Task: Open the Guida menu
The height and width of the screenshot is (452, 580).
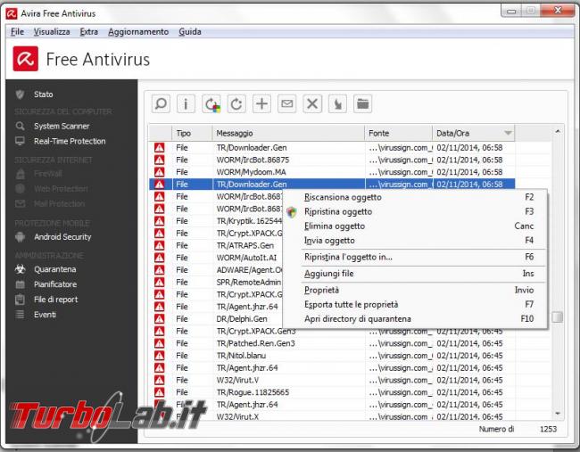Action: coord(190,32)
